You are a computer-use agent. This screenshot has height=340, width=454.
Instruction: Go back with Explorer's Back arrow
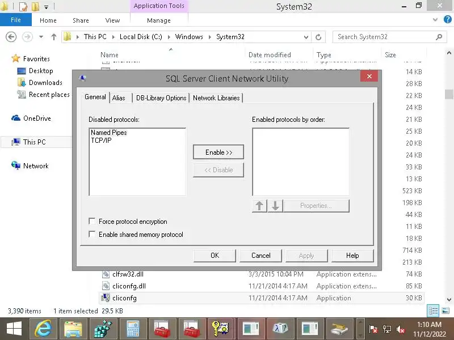point(11,37)
